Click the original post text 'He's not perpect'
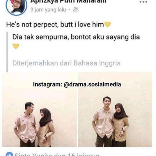The height and width of the screenshot is (156, 156). [32, 24]
